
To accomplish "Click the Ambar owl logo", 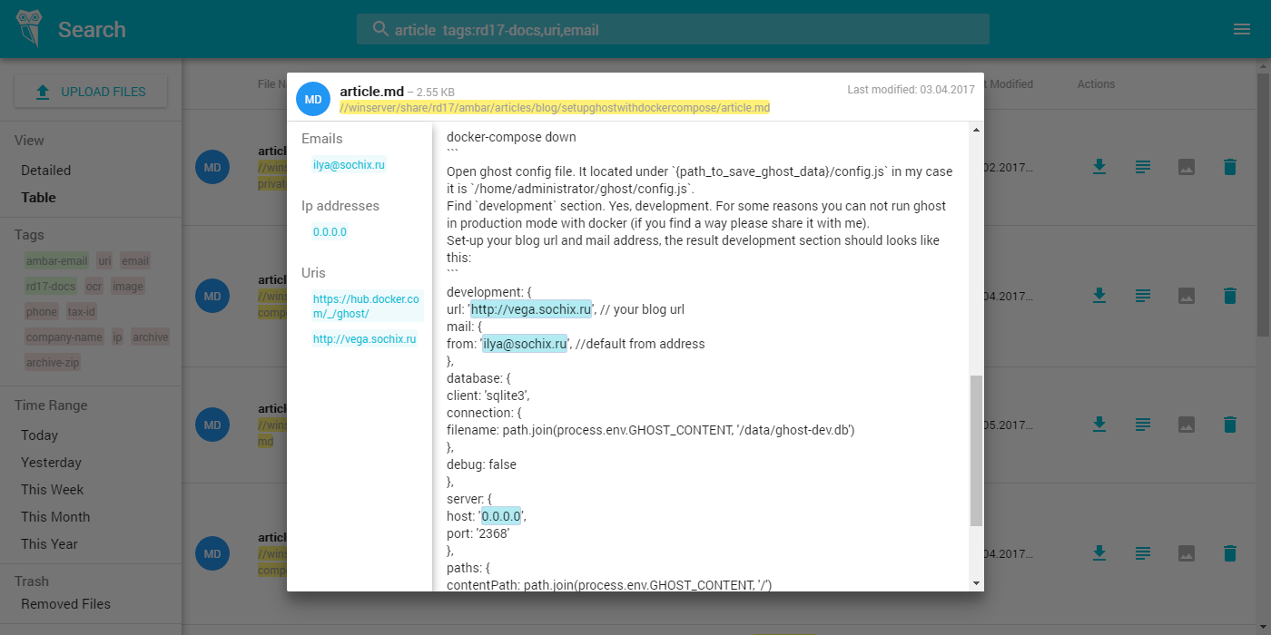I will tap(31, 28).
